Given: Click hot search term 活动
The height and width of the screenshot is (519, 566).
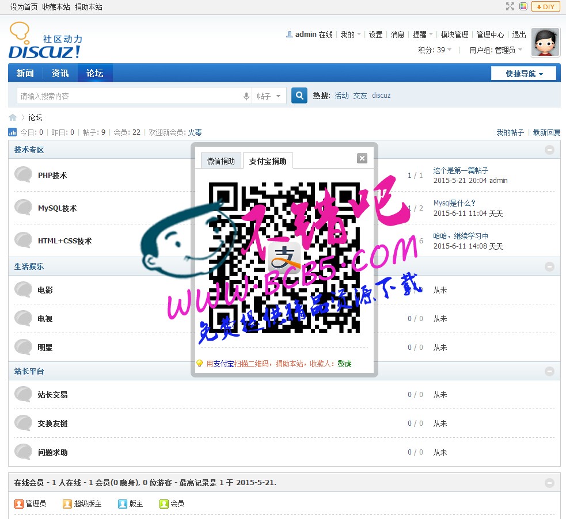Looking at the screenshot, I should (341, 96).
